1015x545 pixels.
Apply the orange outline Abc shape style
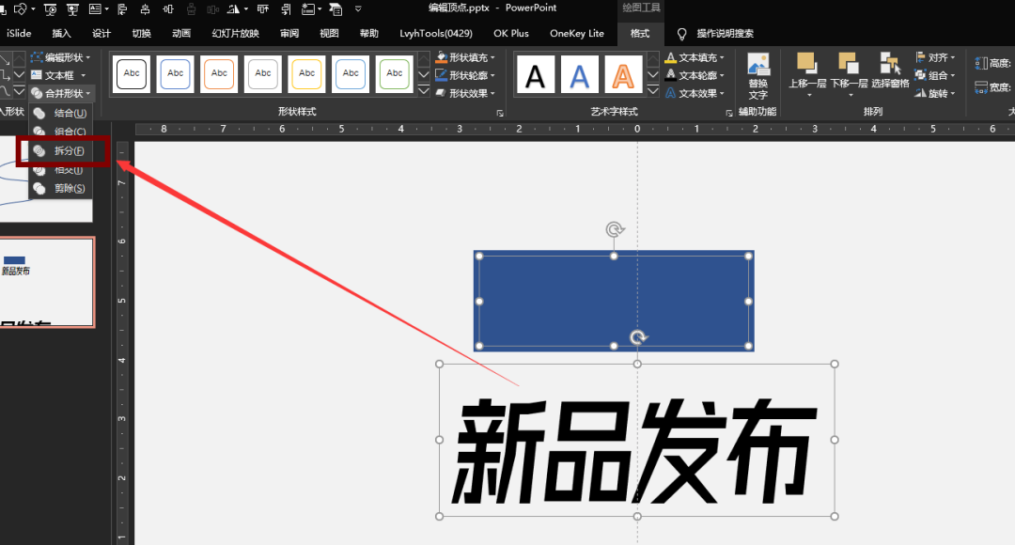(219, 74)
